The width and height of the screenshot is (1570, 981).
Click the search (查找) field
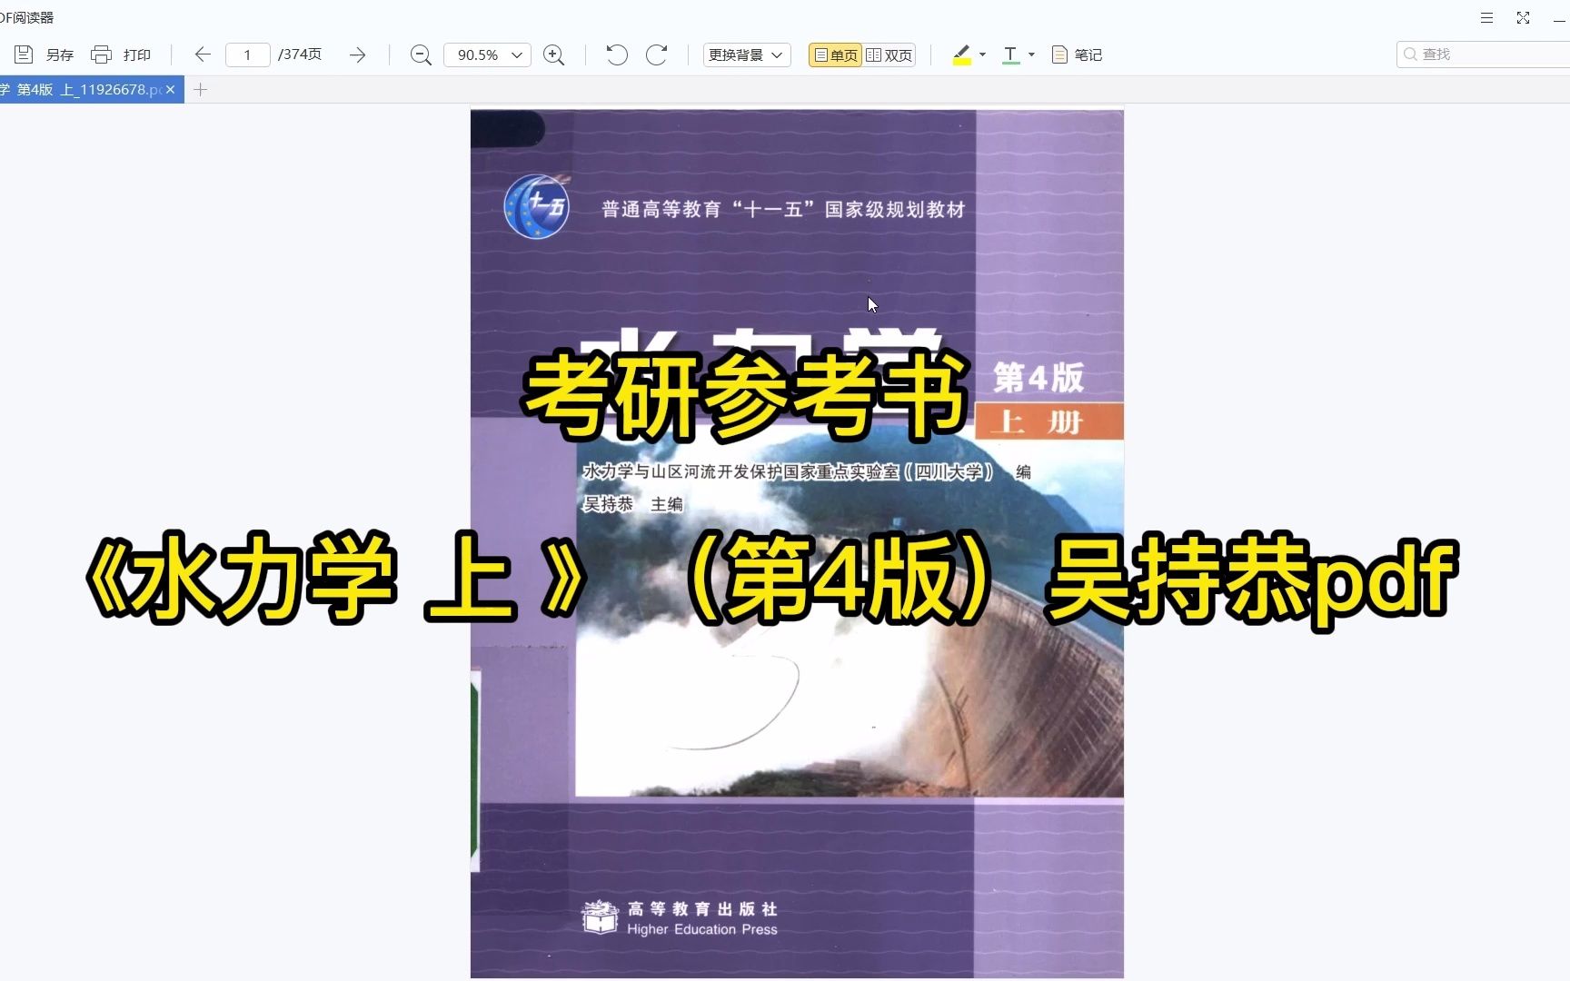pyautogui.click(x=1483, y=54)
